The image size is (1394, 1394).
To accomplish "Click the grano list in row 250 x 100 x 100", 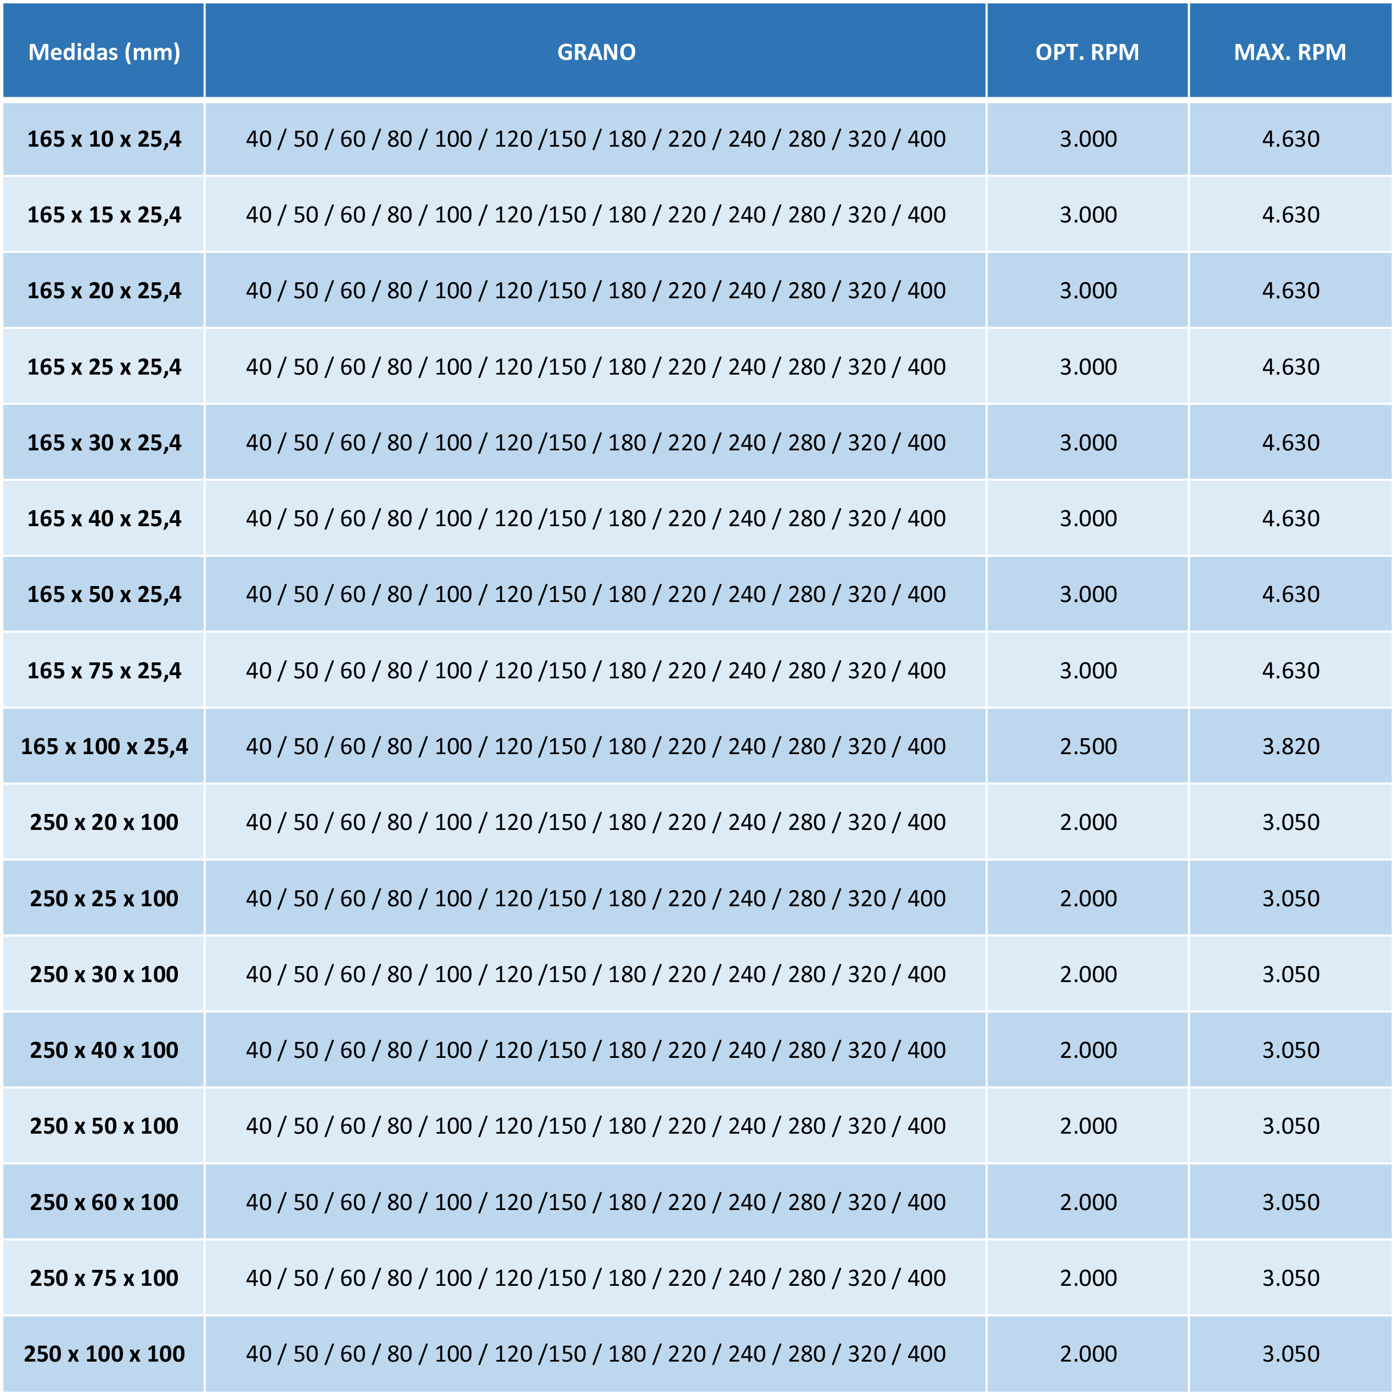I will point(596,1354).
